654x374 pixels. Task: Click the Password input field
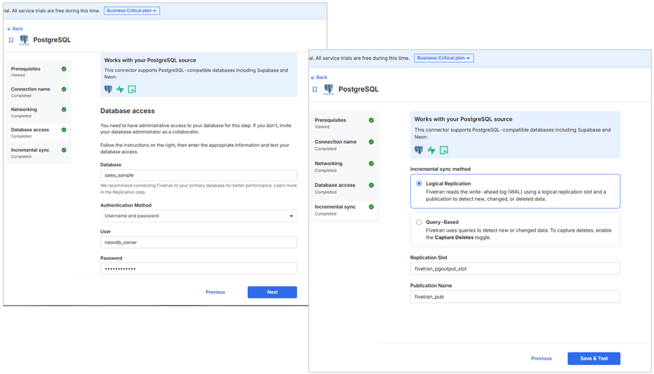(199, 269)
